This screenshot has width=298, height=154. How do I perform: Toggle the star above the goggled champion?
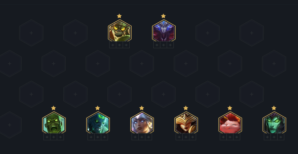[119, 16]
